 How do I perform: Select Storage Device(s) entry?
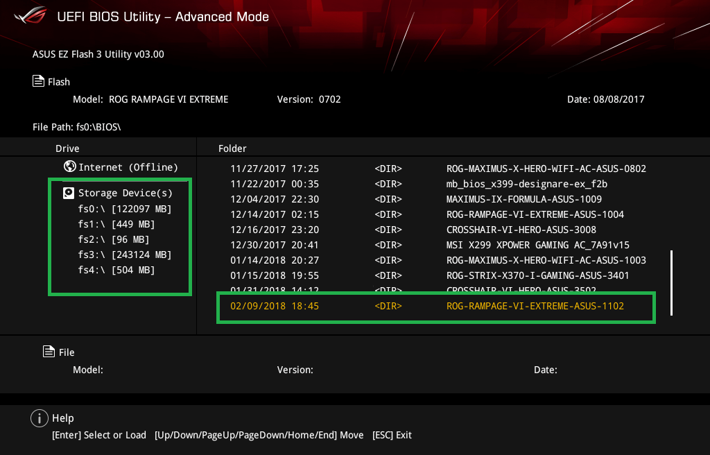click(118, 193)
